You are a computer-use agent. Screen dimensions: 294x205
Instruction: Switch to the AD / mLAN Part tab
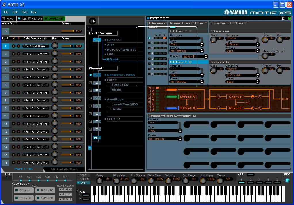[x=64, y=169]
